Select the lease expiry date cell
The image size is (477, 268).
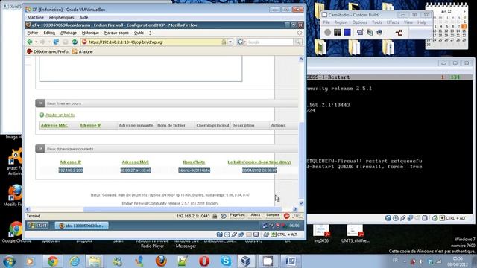[x=259, y=170]
